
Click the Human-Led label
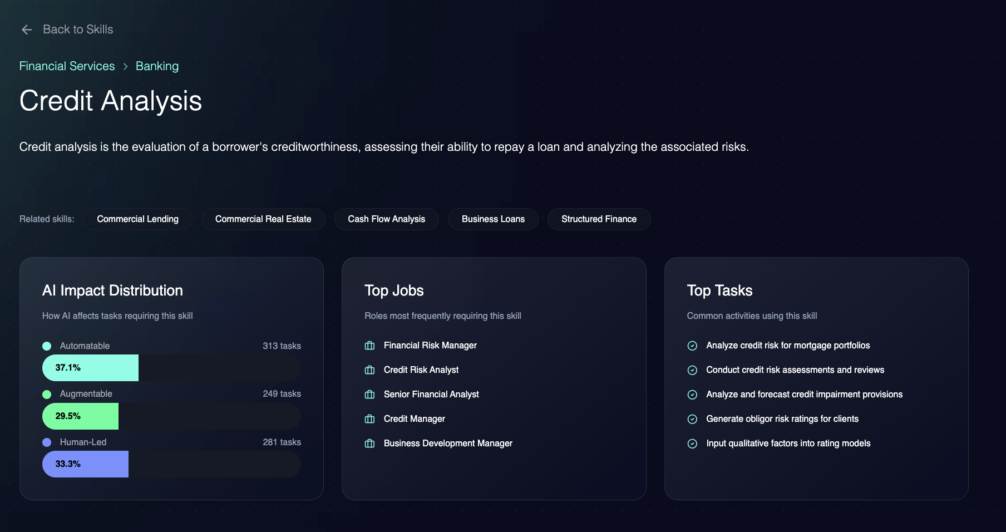83,442
